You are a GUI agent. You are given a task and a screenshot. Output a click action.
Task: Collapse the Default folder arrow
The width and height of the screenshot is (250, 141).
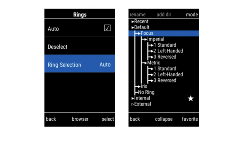point(133,27)
